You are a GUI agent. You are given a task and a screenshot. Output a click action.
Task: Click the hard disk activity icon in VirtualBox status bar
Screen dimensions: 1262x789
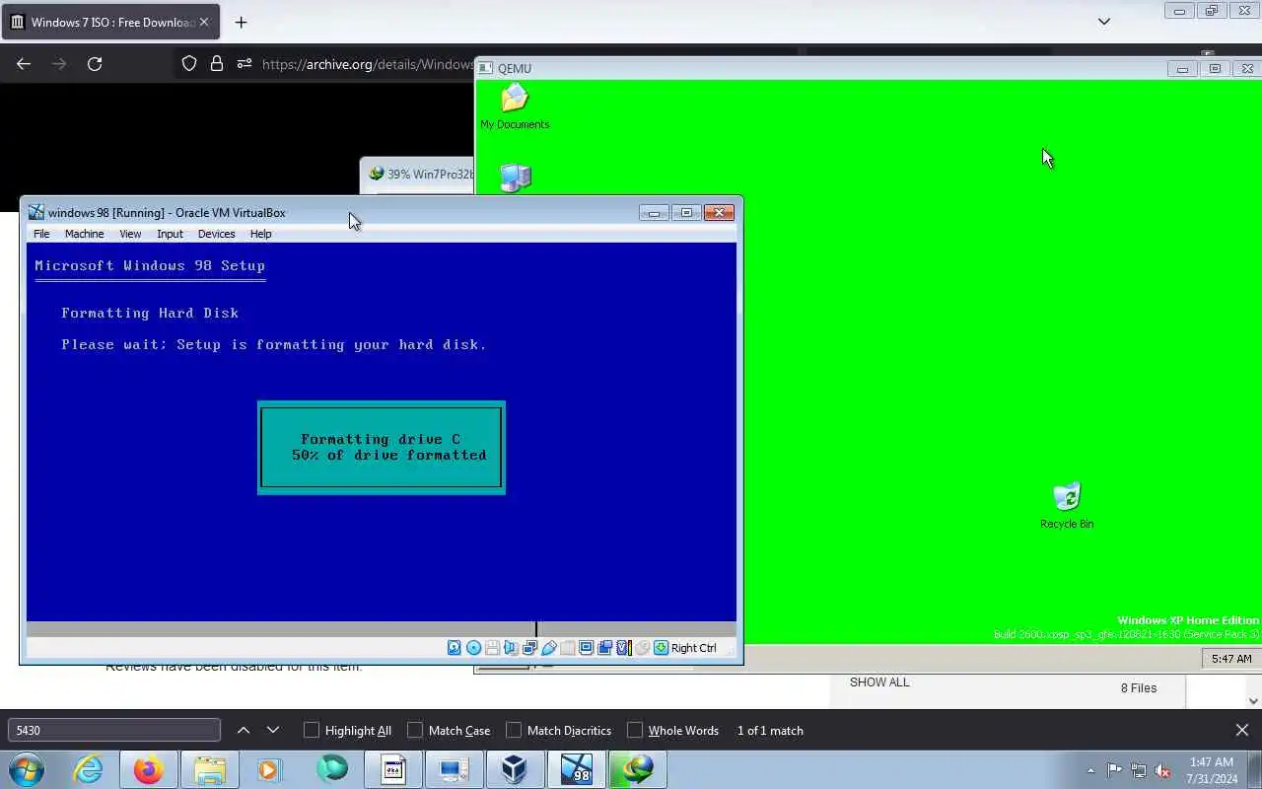tap(455, 648)
